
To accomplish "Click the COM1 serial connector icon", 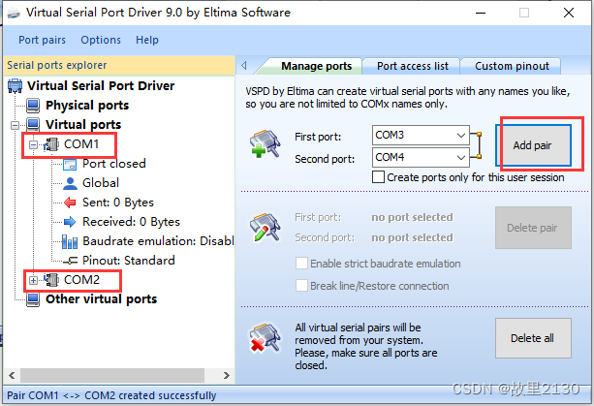I will 51,144.
